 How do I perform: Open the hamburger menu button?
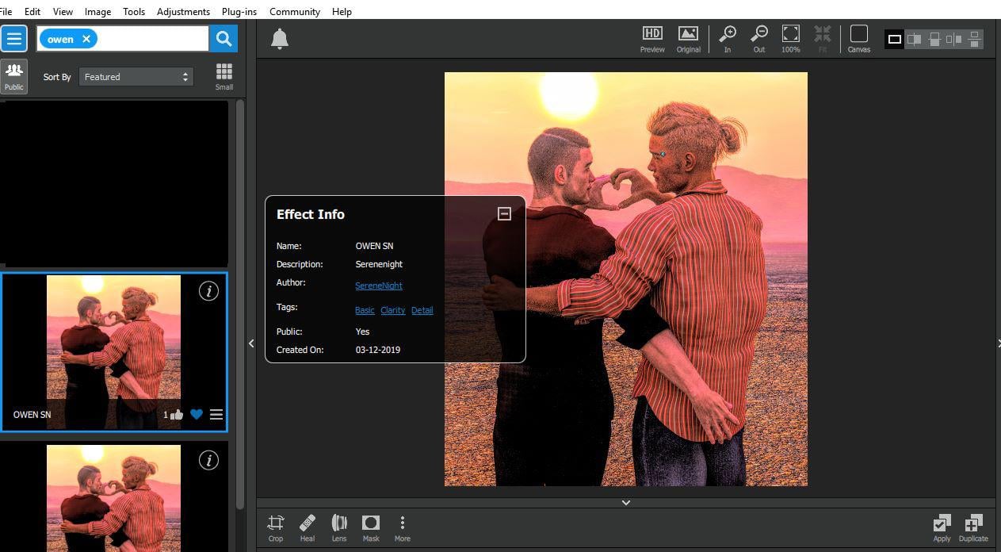[x=14, y=38]
